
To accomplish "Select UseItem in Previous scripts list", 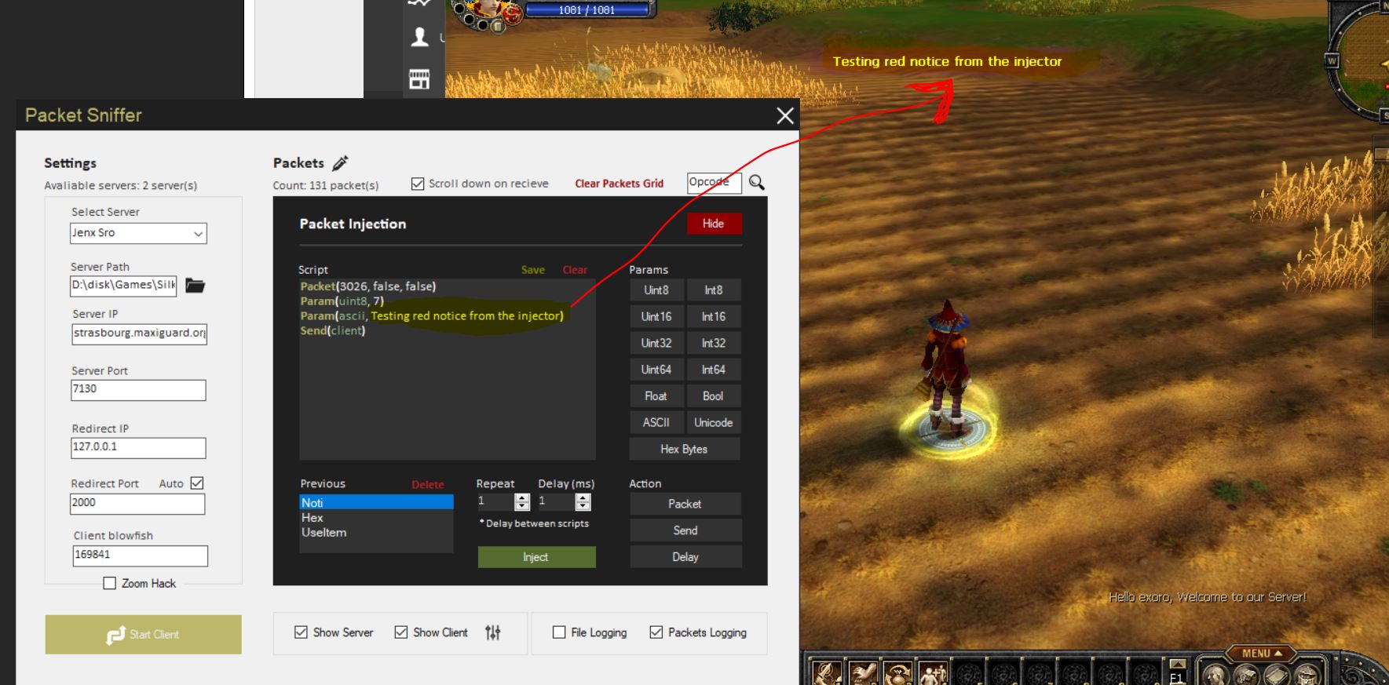I will coord(323,532).
